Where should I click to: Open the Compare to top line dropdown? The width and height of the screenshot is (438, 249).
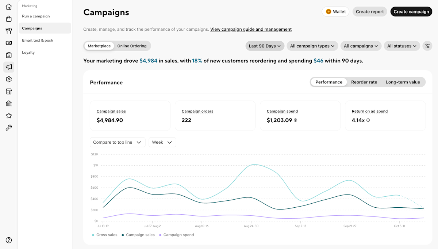click(x=118, y=142)
